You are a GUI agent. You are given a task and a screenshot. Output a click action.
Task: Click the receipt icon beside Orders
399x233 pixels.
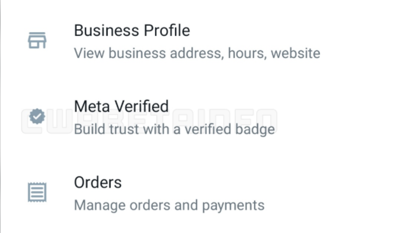(37, 192)
